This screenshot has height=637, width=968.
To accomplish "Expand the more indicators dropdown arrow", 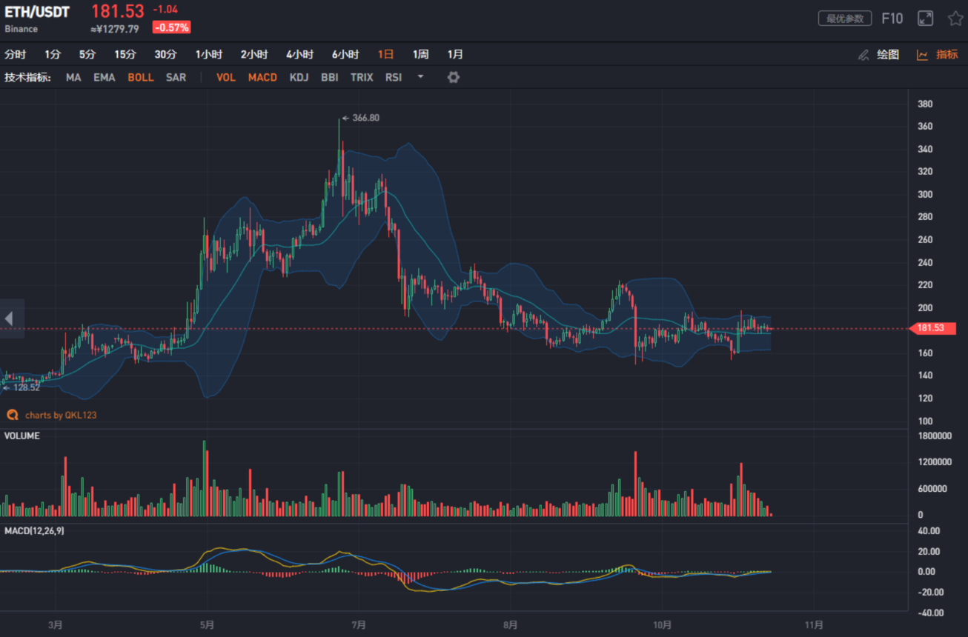I will tap(420, 76).
